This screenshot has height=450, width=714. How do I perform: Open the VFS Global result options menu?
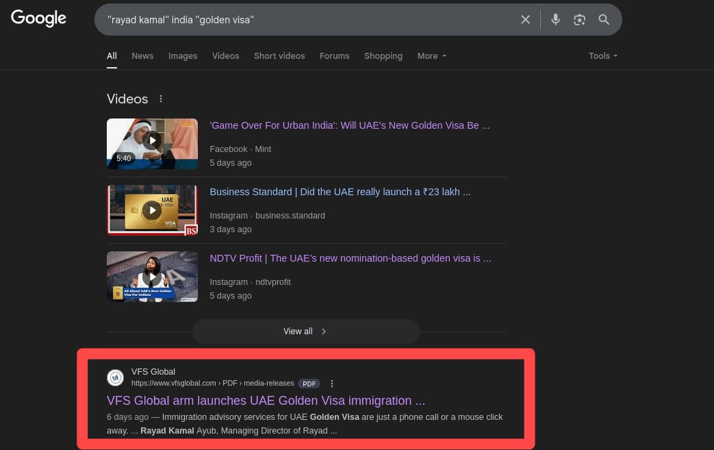(x=332, y=384)
